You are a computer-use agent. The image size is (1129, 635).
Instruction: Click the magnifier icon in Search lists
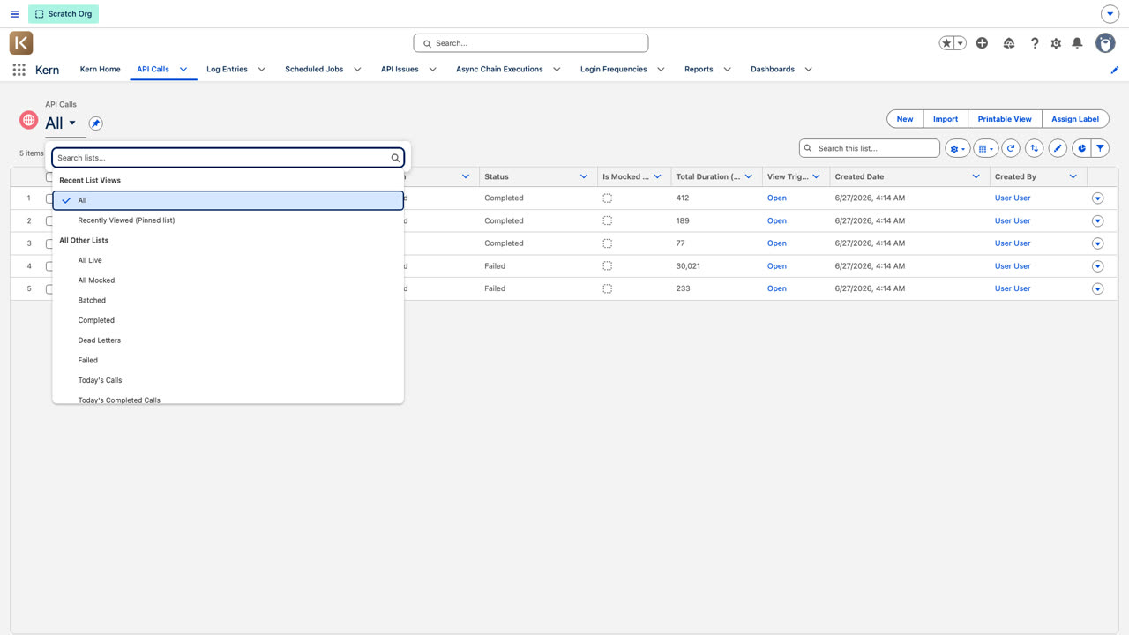pyautogui.click(x=396, y=158)
